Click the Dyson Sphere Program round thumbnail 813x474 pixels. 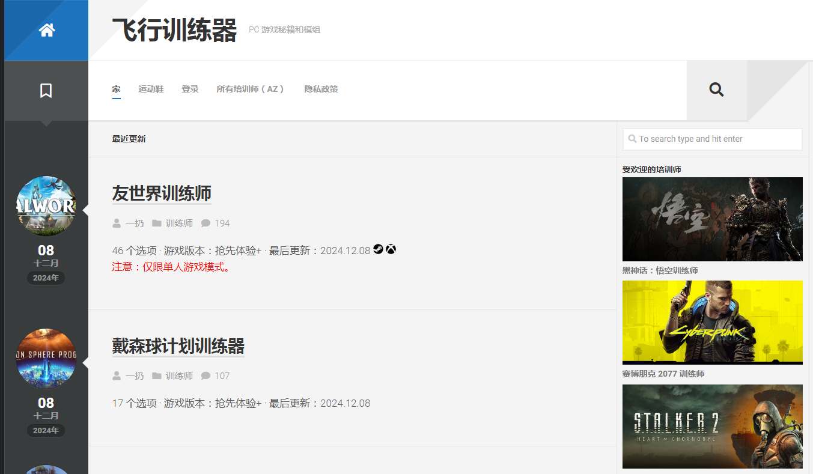click(x=46, y=359)
